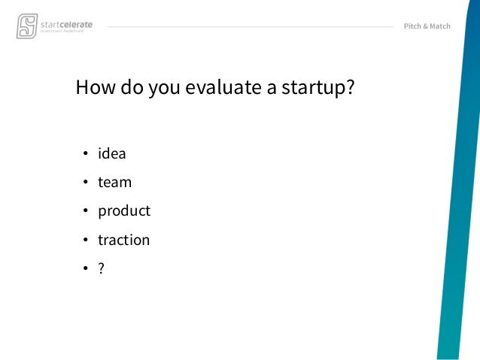Click the startcelerate S logo icon
Viewport: 480px width, 360px height.
(27, 26)
